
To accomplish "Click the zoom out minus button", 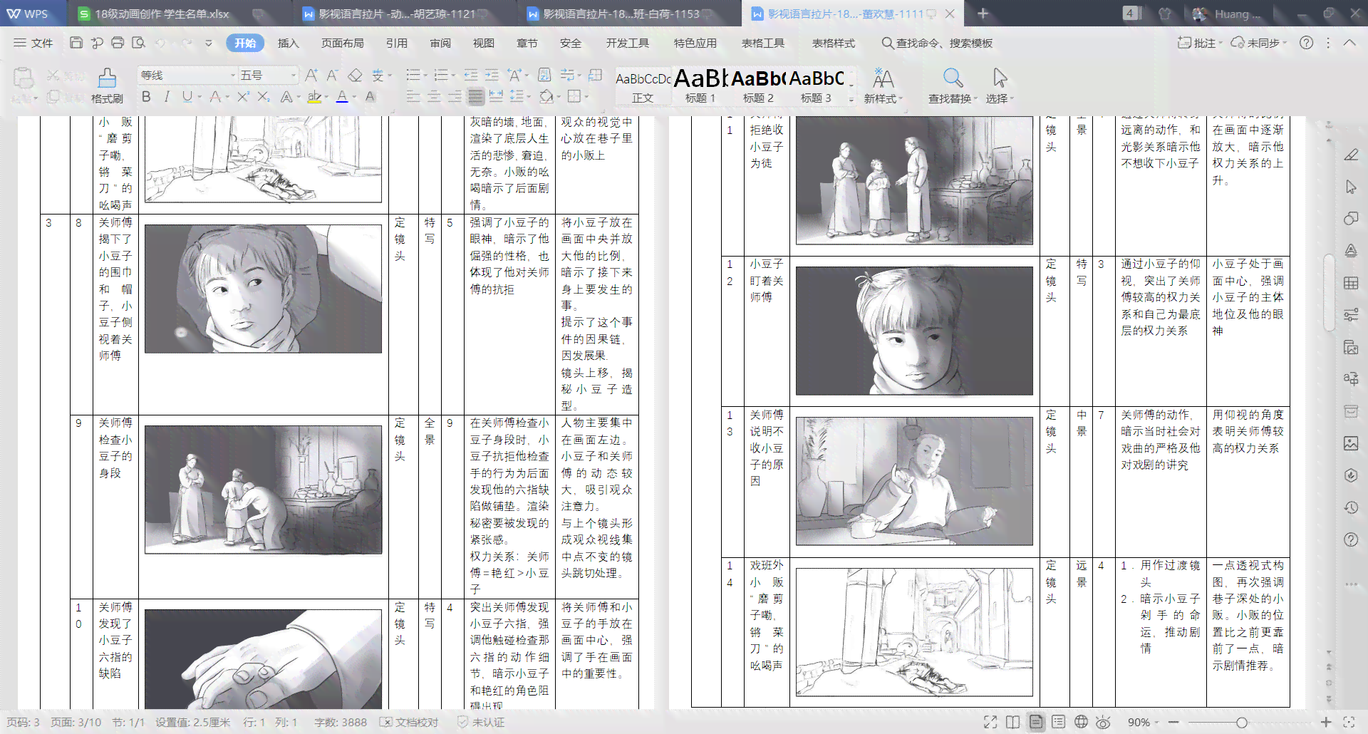I will [x=1173, y=723].
